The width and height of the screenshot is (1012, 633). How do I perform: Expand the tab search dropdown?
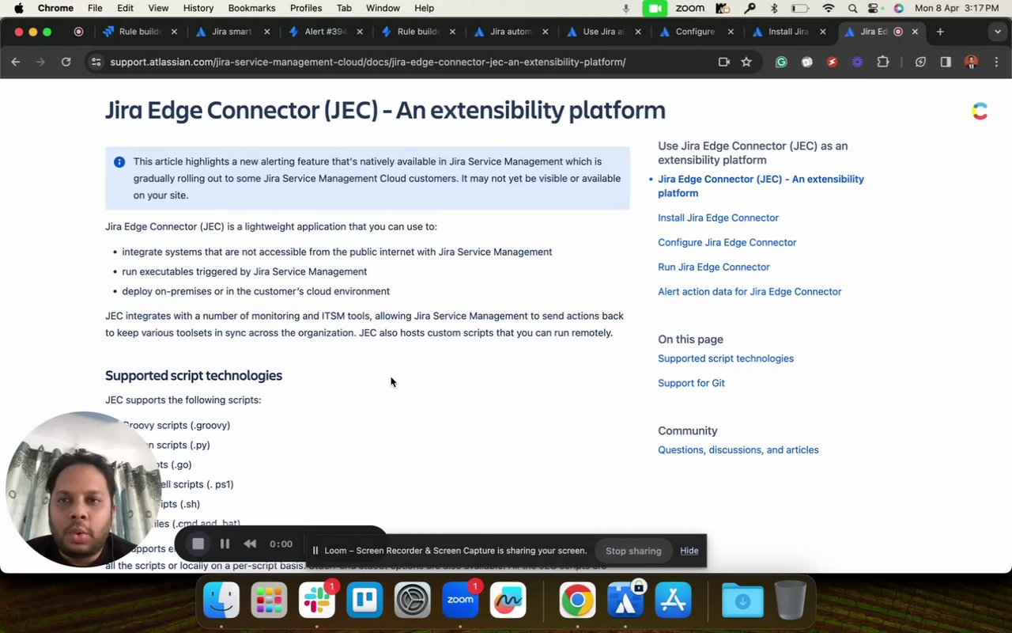pyautogui.click(x=998, y=32)
